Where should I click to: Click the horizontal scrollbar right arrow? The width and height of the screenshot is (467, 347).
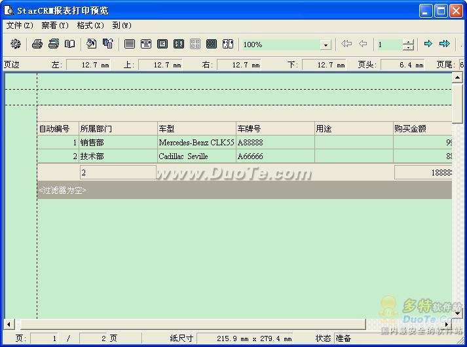click(x=447, y=324)
